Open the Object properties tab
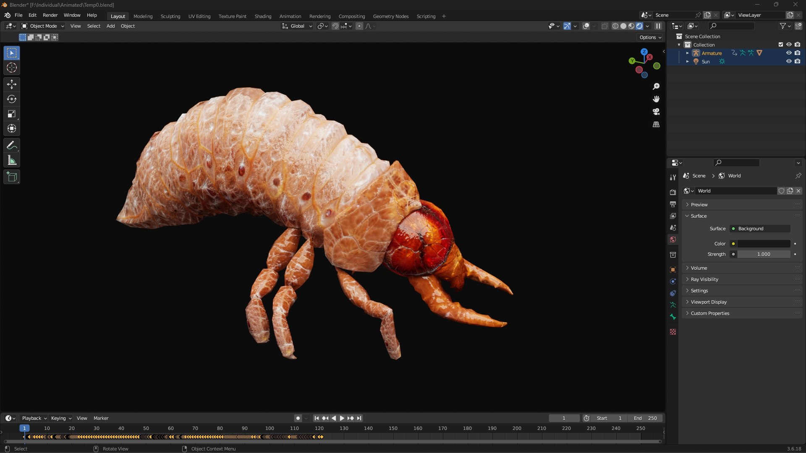Image resolution: width=806 pixels, height=453 pixels. (673, 270)
